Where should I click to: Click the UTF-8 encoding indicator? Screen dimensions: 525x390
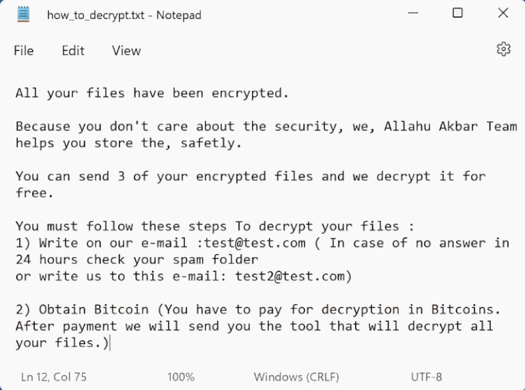click(x=425, y=377)
